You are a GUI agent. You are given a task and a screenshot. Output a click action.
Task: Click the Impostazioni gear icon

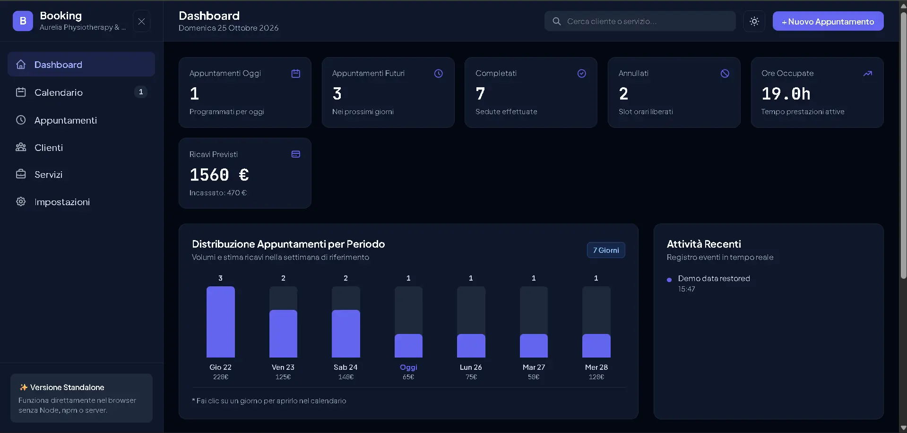pos(21,201)
